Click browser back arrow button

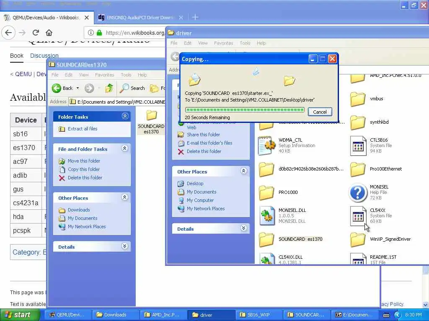8,33
